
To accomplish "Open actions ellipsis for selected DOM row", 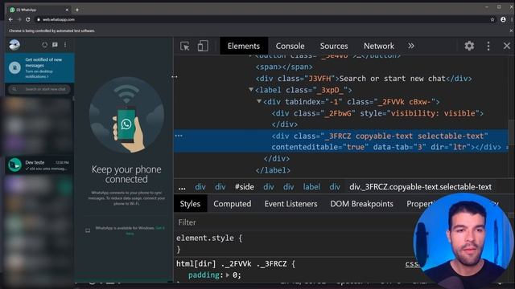I will (179, 136).
